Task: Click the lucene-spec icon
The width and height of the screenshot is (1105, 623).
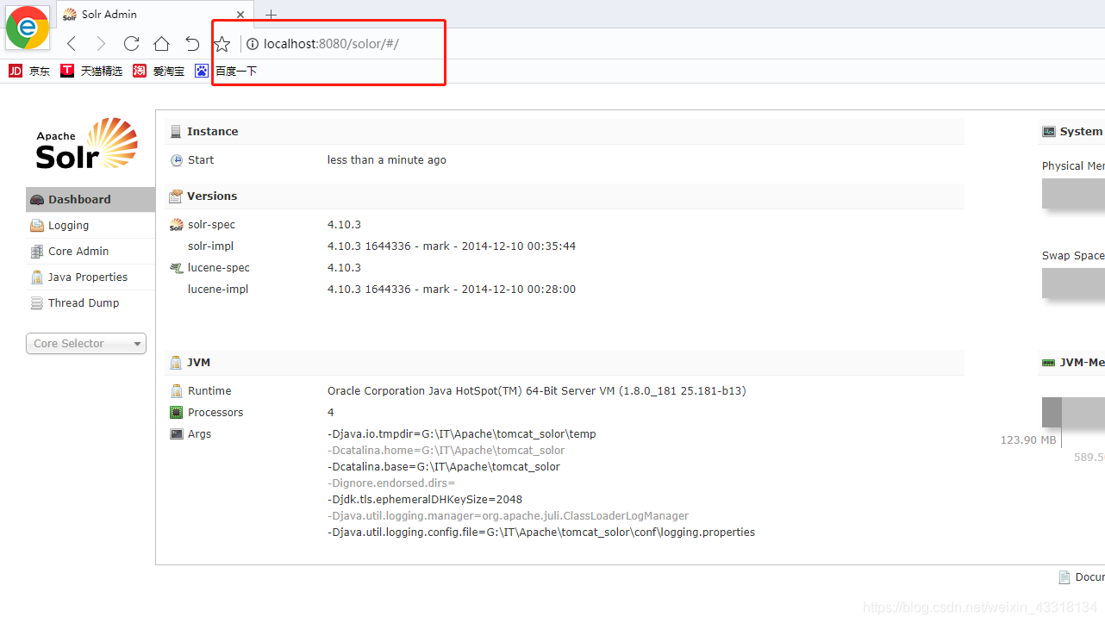Action: coord(177,268)
